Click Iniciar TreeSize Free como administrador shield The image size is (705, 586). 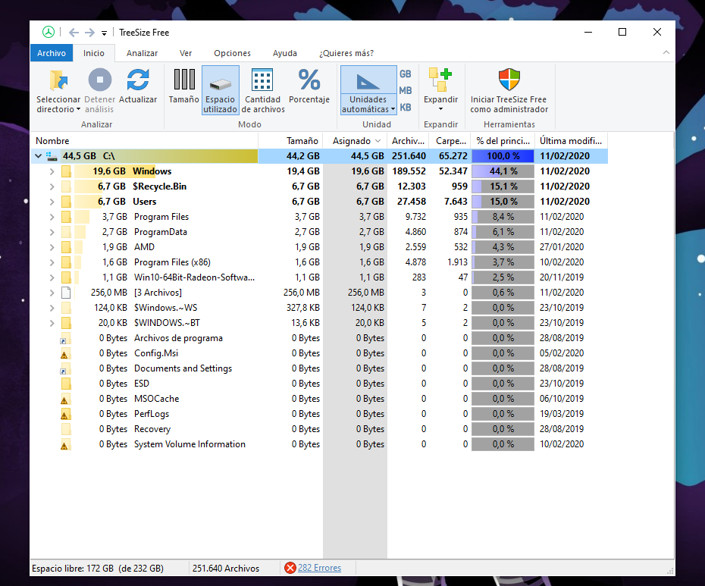[509, 80]
